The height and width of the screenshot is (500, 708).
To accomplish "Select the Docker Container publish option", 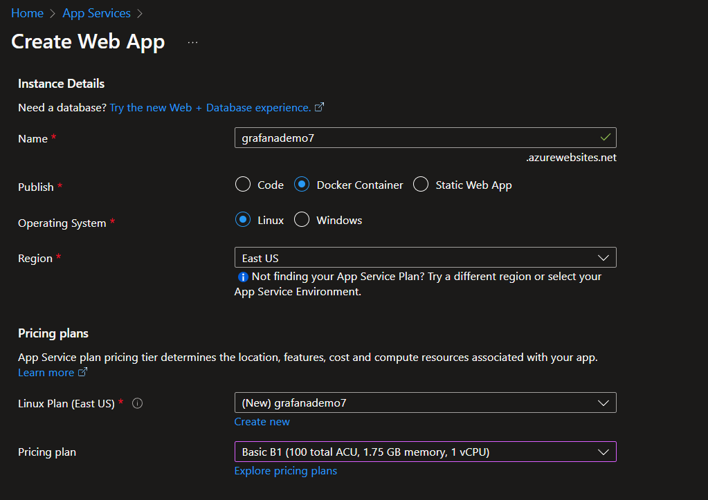I will (x=302, y=184).
